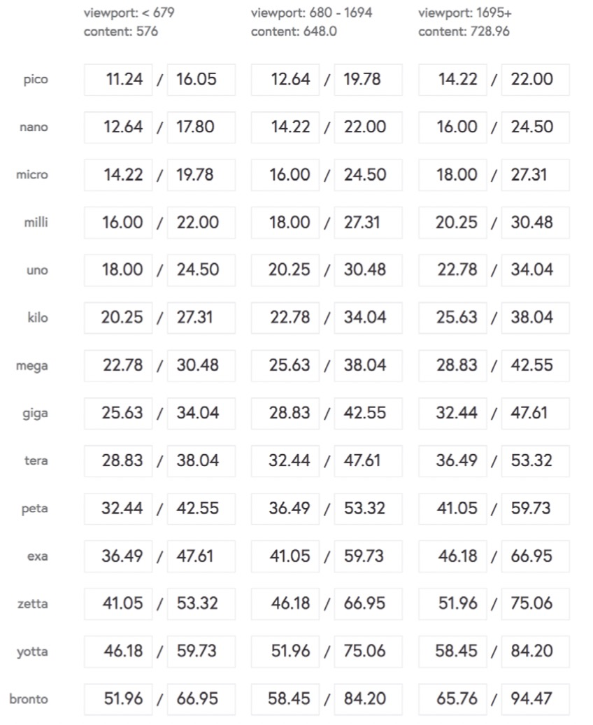Image resolution: width=593 pixels, height=725 pixels.
Task: Click the 'content: 728.96' label
Action: click(x=464, y=31)
